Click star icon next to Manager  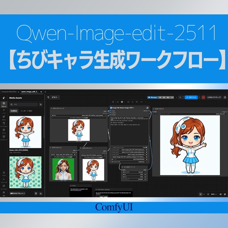[x=160, y=97]
